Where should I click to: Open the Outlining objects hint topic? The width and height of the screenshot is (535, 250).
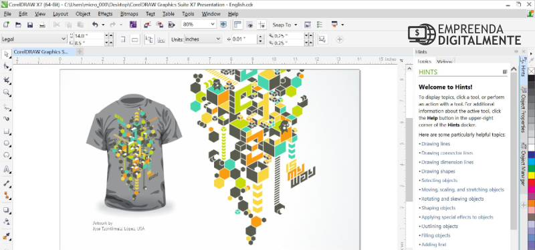(439, 226)
